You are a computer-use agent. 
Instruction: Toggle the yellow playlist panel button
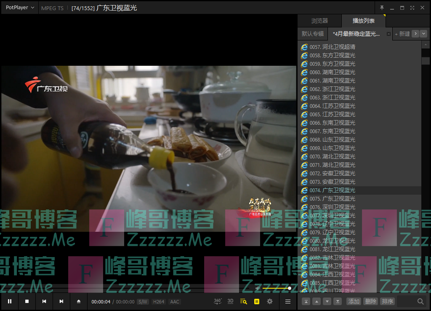(256, 301)
